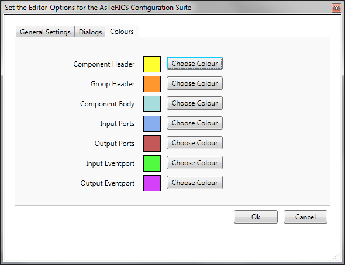Choose colour for Input Ports
The width and height of the screenshot is (345, 265).
pyautogui.click(x=195, y=123)
